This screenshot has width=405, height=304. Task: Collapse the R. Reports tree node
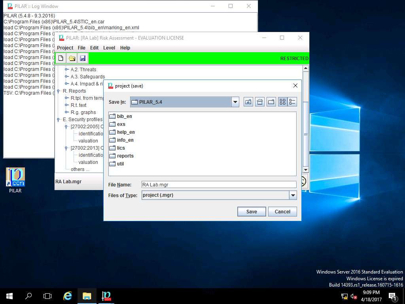[x=59, y=91]
